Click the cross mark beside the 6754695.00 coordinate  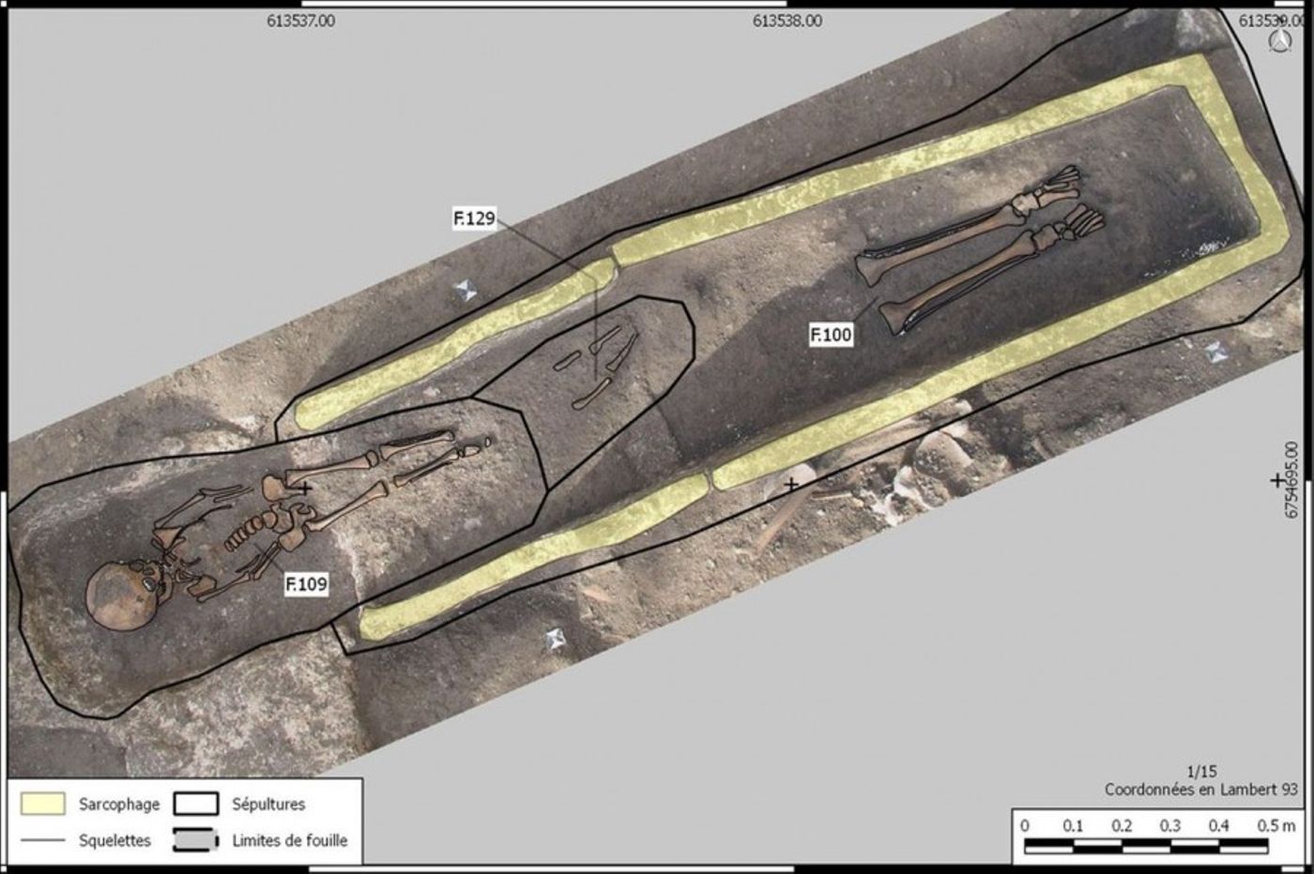point(1276,480)
